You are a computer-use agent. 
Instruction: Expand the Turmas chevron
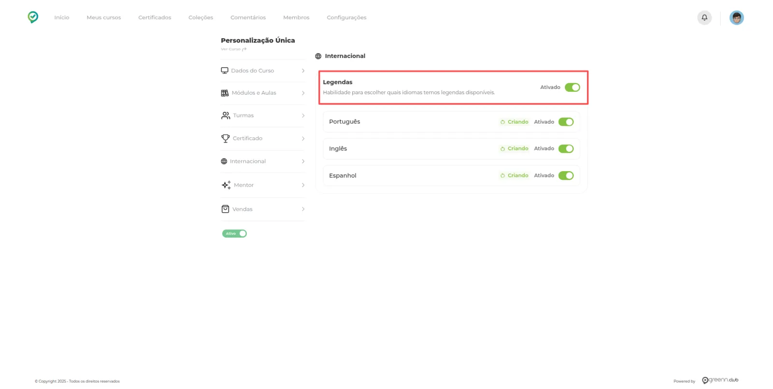point(303,115)
